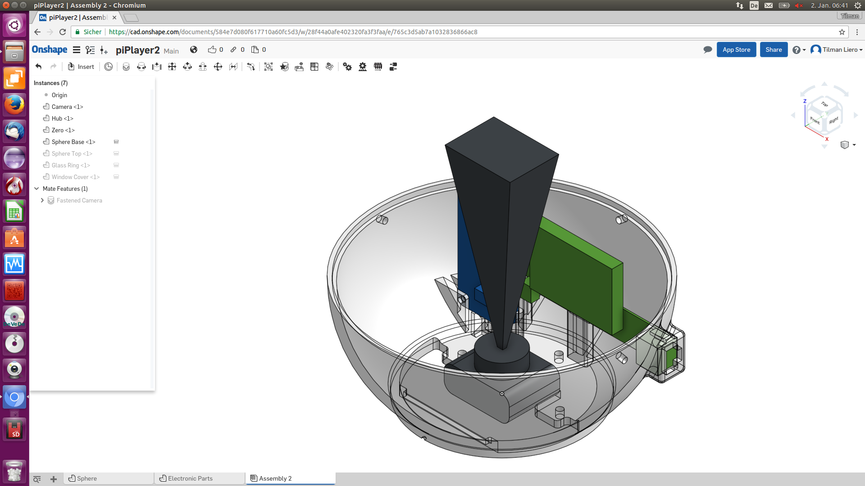Select Origin in the instance list
Viewport: 865px width, 486px height.
pos(59,95)
